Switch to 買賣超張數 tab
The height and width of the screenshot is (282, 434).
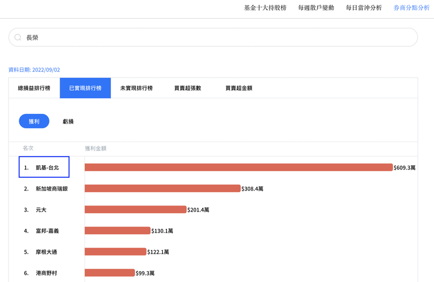pyautogui.click(x=187, y=88)
